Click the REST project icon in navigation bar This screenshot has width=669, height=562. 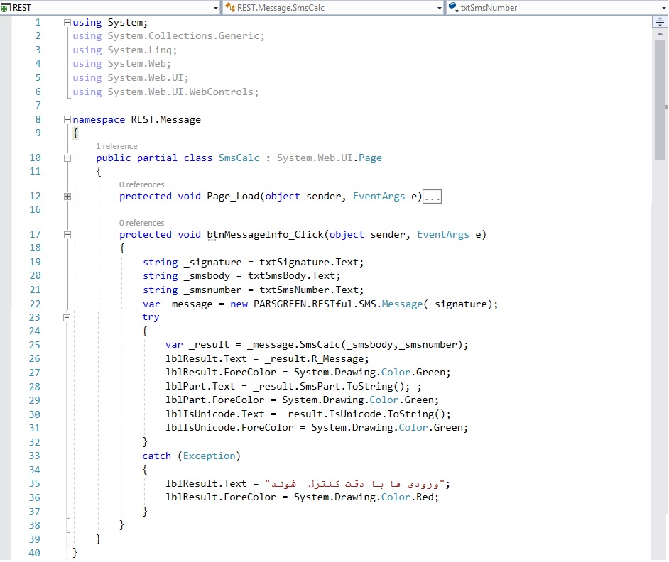tap(6, 8)
